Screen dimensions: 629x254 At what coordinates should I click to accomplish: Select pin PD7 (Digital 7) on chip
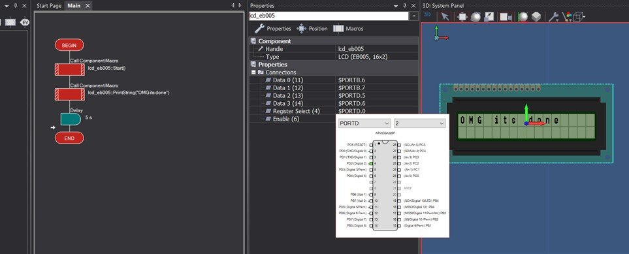(x=371, y=219)
